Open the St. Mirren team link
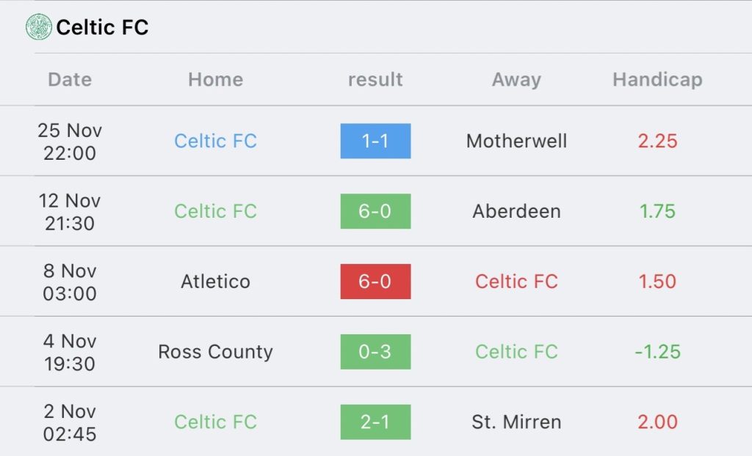The image size is (752, 456). pos(516,422)
